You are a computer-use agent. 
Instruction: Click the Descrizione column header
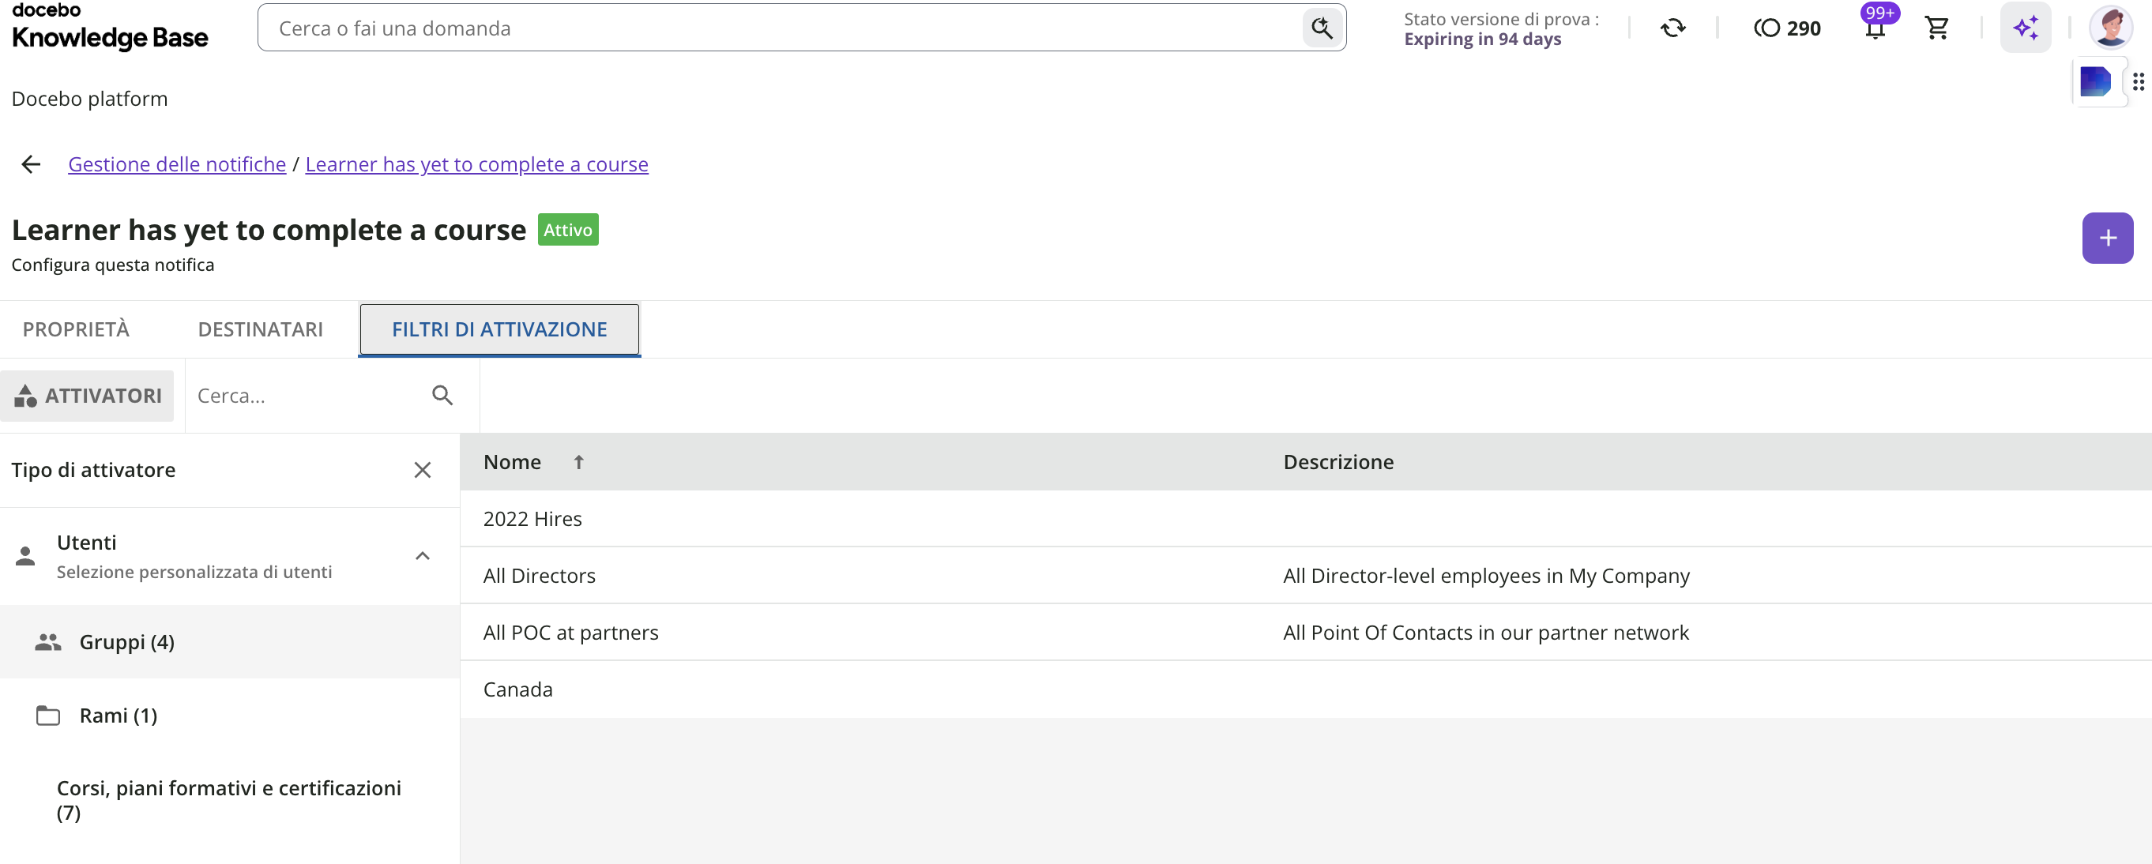[x=1338, y=462]
